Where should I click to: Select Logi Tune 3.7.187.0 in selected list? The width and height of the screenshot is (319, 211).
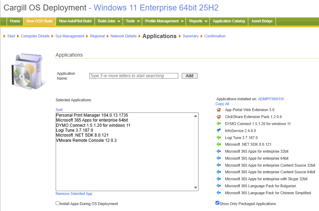pyautogui.click(x=75, y=130)
